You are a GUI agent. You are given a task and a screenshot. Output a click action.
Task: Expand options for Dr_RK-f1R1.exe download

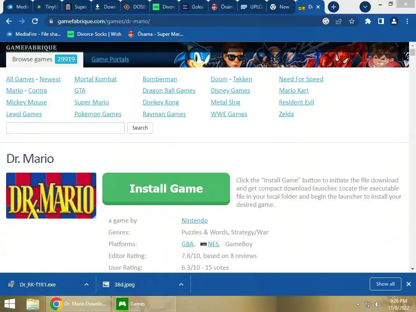point(87,284)
